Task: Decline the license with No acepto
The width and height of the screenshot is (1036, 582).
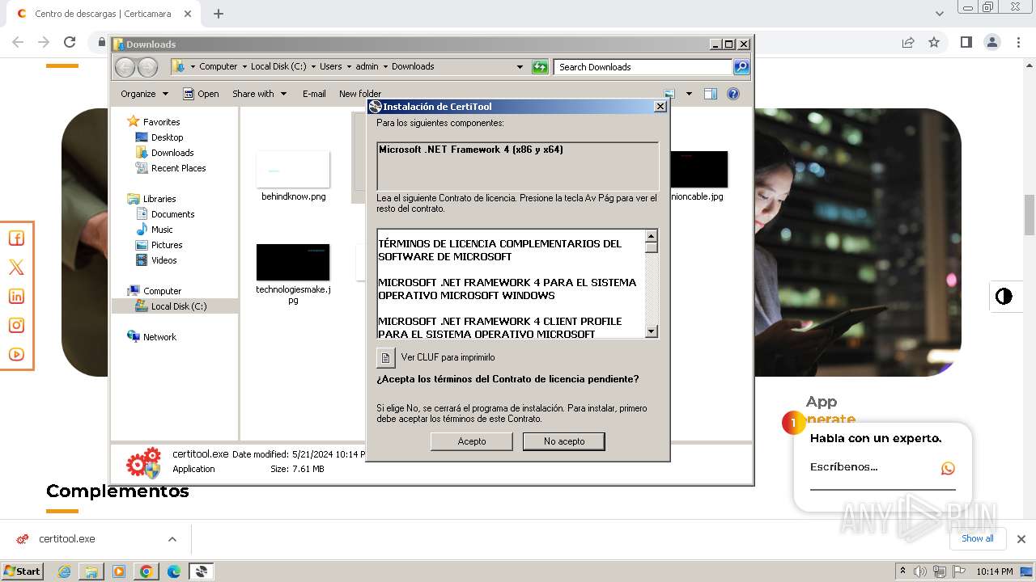Action: coord(564,441)
